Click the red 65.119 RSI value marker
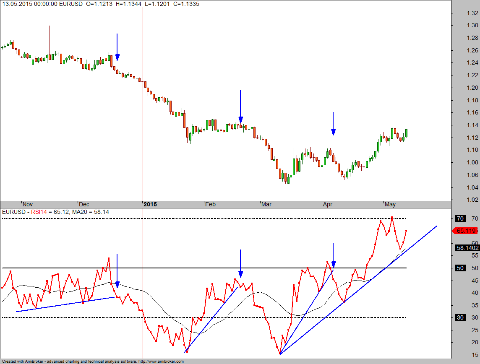Viewport: 480px width, 364px height. tap(465, 231)
